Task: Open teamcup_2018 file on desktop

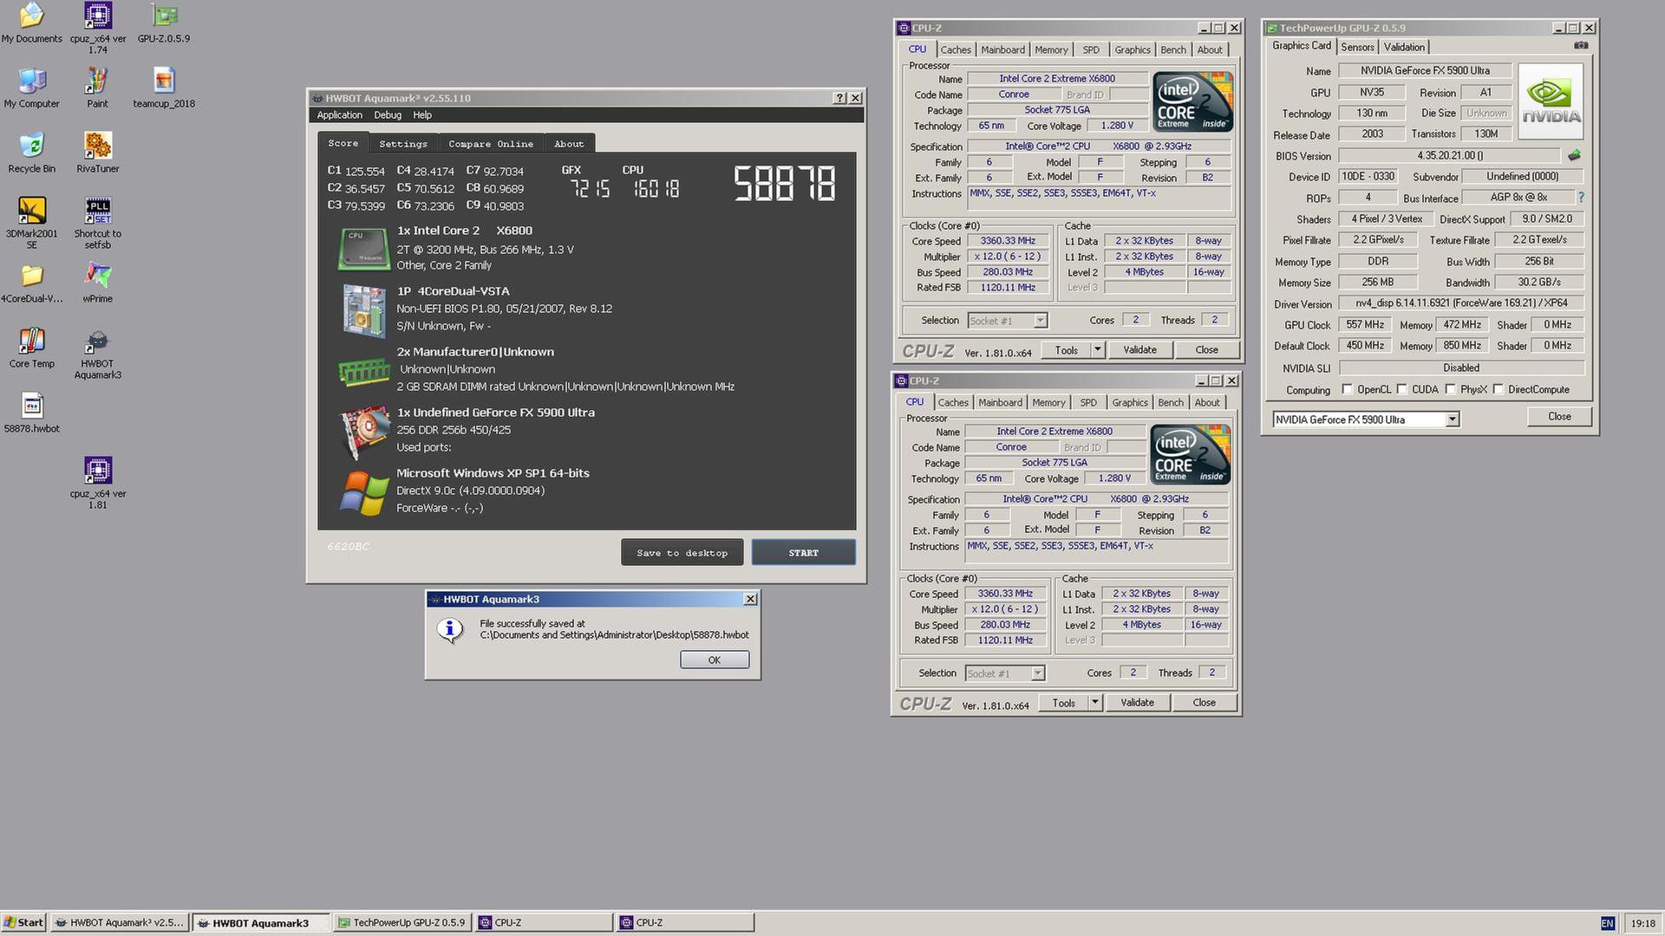Action: click(163, 88)
